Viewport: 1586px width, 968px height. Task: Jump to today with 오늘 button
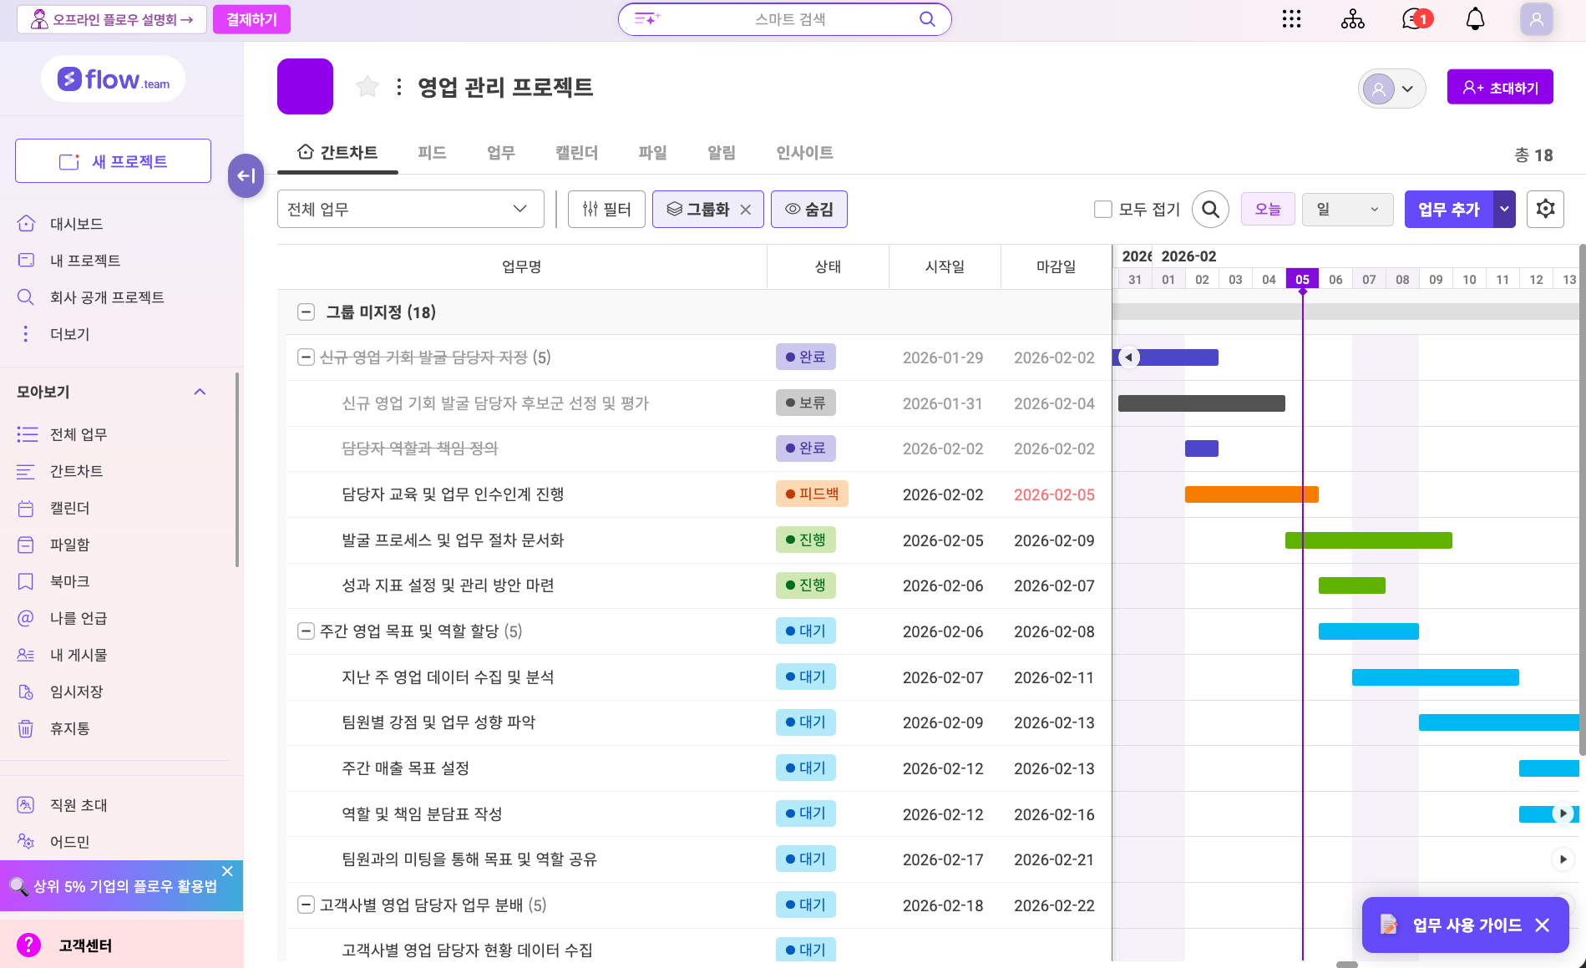(x=1268, y=209)
